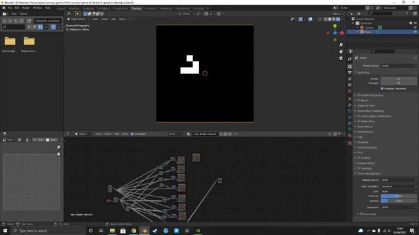Viewport: 419px width, 235px height.
Task: Adjust the Exposure slider
Action: coord(399,196)
